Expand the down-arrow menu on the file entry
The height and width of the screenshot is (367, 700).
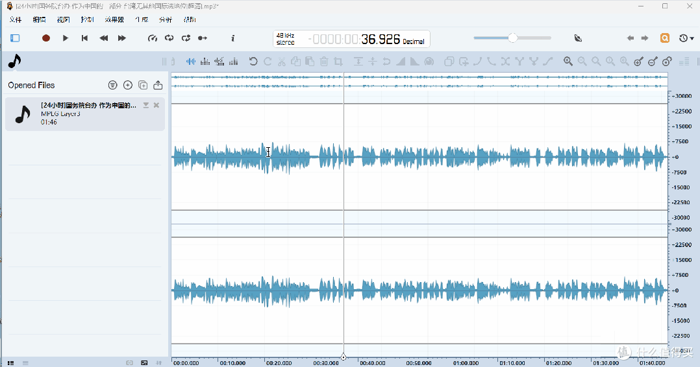[x=145, y=105]
